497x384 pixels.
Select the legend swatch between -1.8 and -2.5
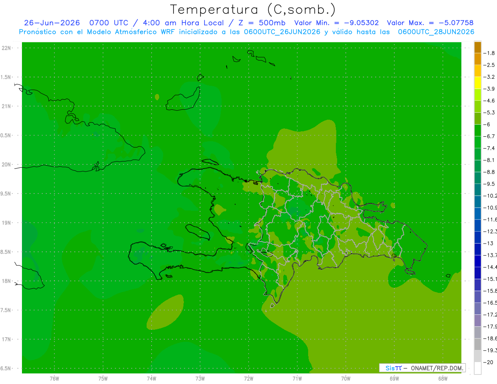click(x=478, y=59)
